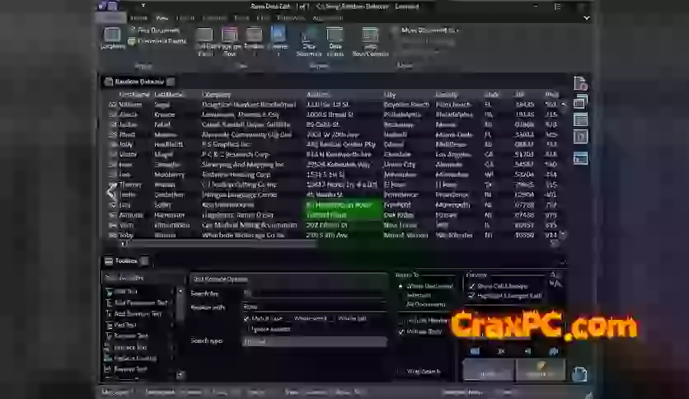Open the Search type dropdown
The width and height of the screenshot is (689, 399).
(313, 341)
